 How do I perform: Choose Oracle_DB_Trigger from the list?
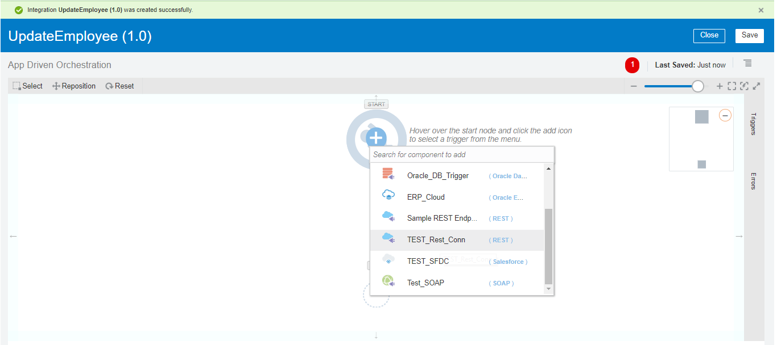click(x=457, y=176)
